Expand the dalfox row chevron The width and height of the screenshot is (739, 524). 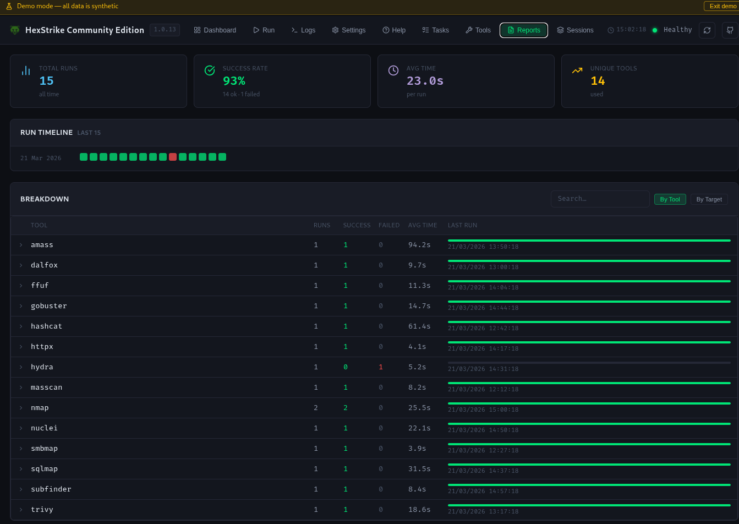click(21, 265)
